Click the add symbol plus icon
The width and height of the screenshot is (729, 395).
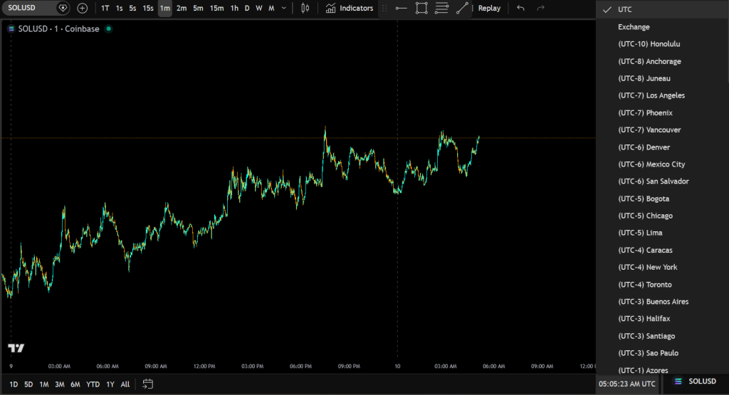pyautogui.click(x=83, y=8)
